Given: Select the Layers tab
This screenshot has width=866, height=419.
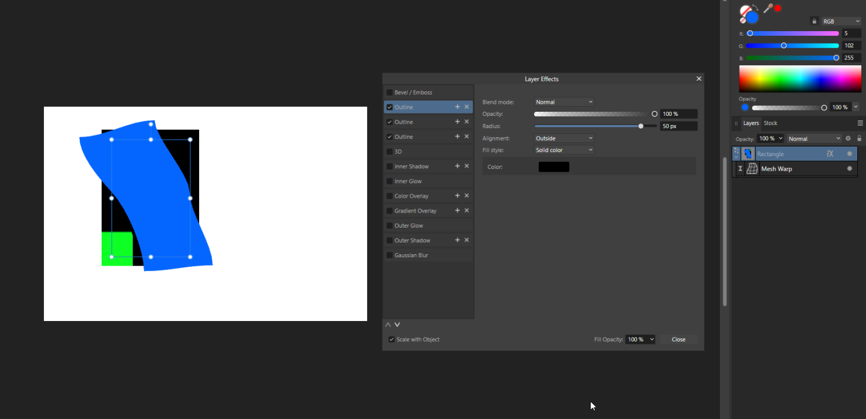Looking at the screenshot, I should coord(751,123).
